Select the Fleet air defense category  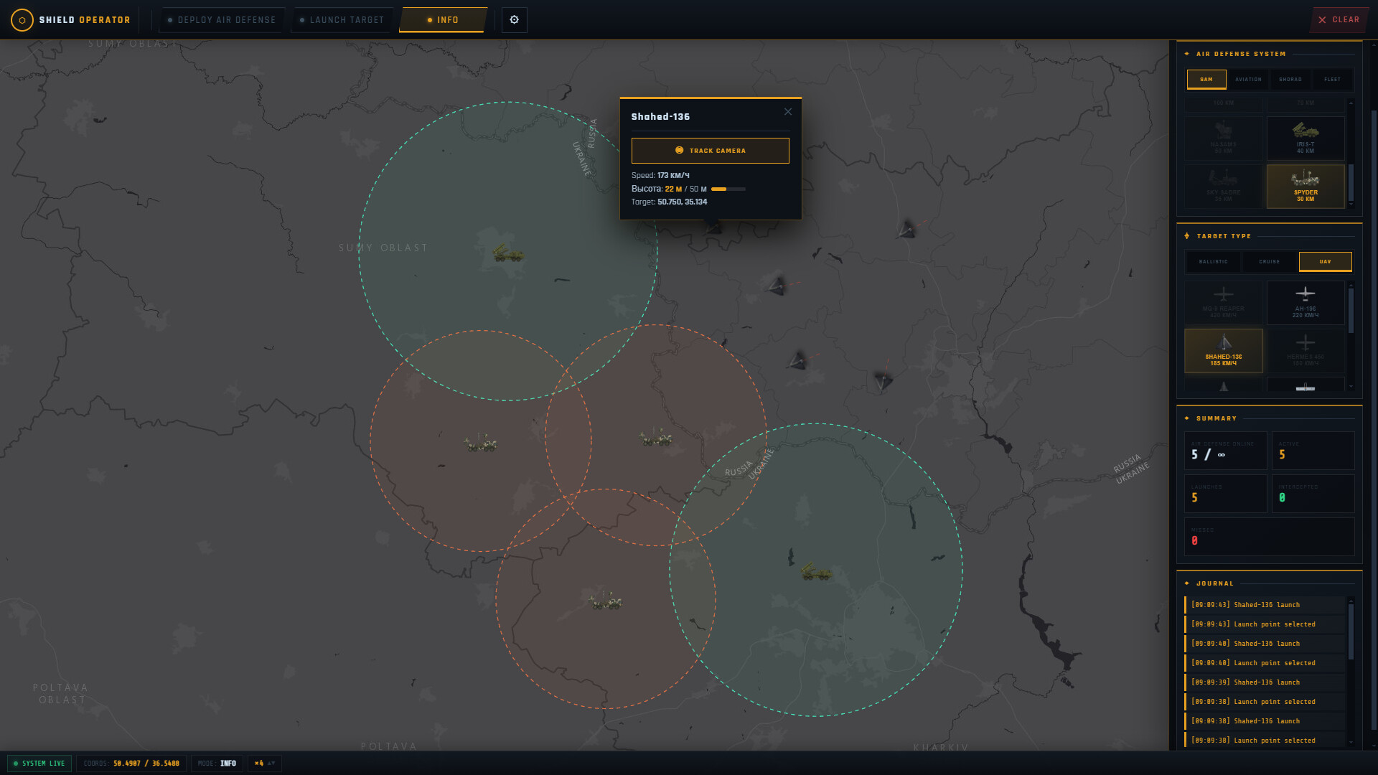[1332, 80]
